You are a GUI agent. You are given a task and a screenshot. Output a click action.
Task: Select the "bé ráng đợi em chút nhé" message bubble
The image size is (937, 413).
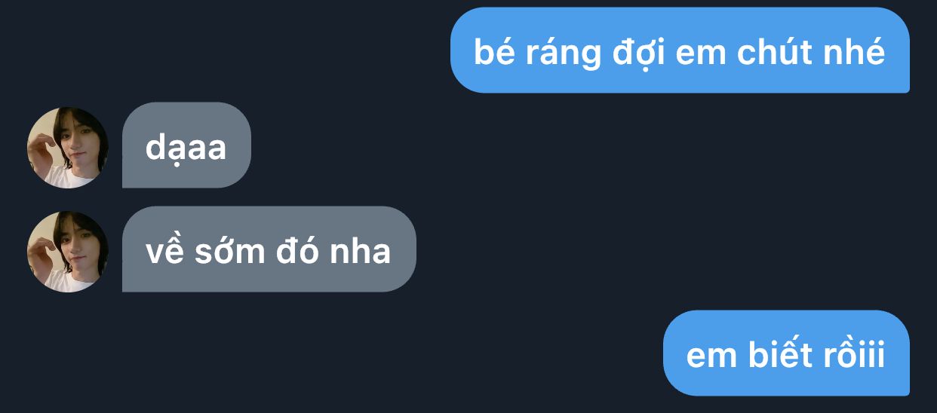(x=680, y=50)
